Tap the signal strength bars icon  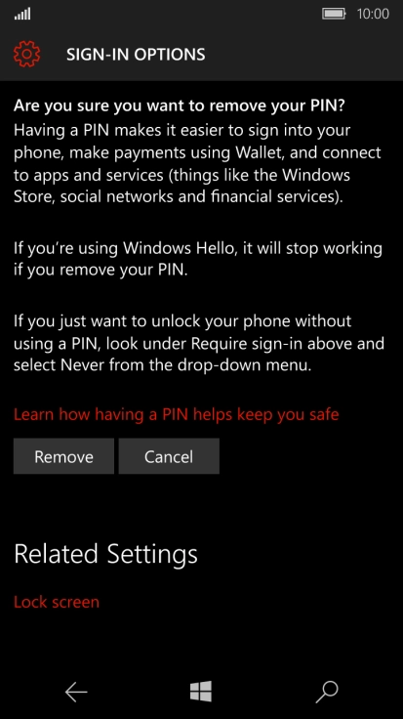(x=22, y=15)
